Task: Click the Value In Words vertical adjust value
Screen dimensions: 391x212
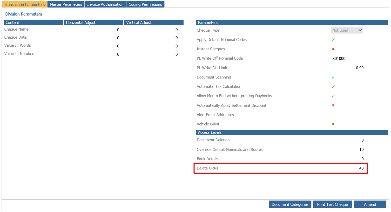Action: point(177,46)
